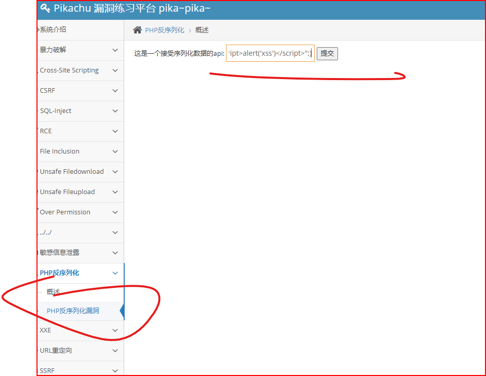The image size is (486, 376).
Task: Open the ../../ directory traversal menu
Action: click(46, 233)
